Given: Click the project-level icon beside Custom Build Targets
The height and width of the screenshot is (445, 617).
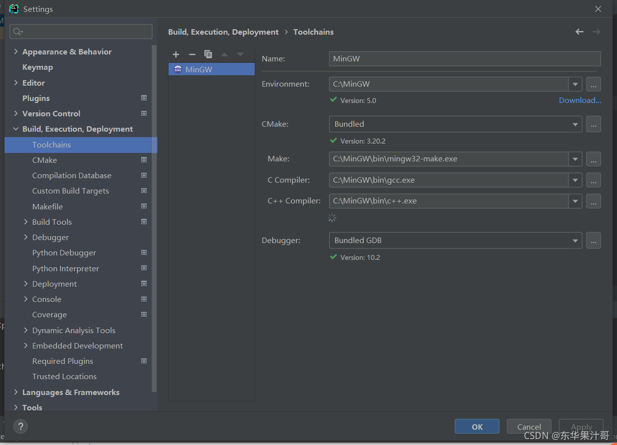Looking at the screenshot, I should 144,191.
